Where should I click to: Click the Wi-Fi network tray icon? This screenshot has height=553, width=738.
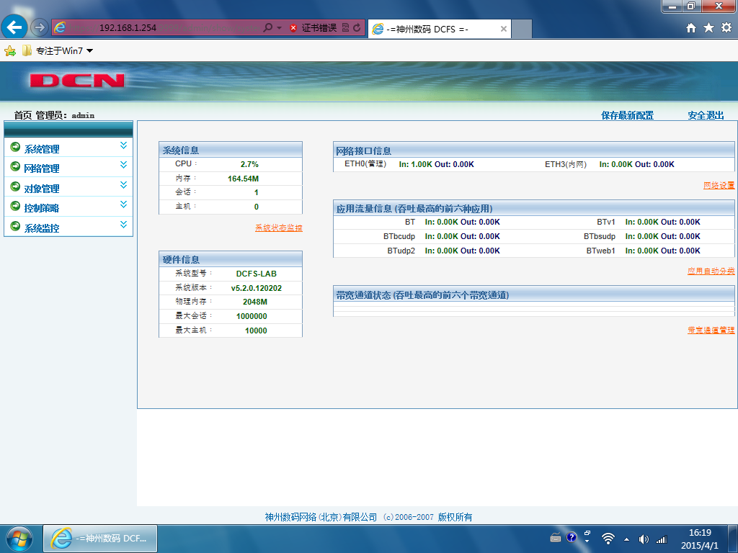608,539
